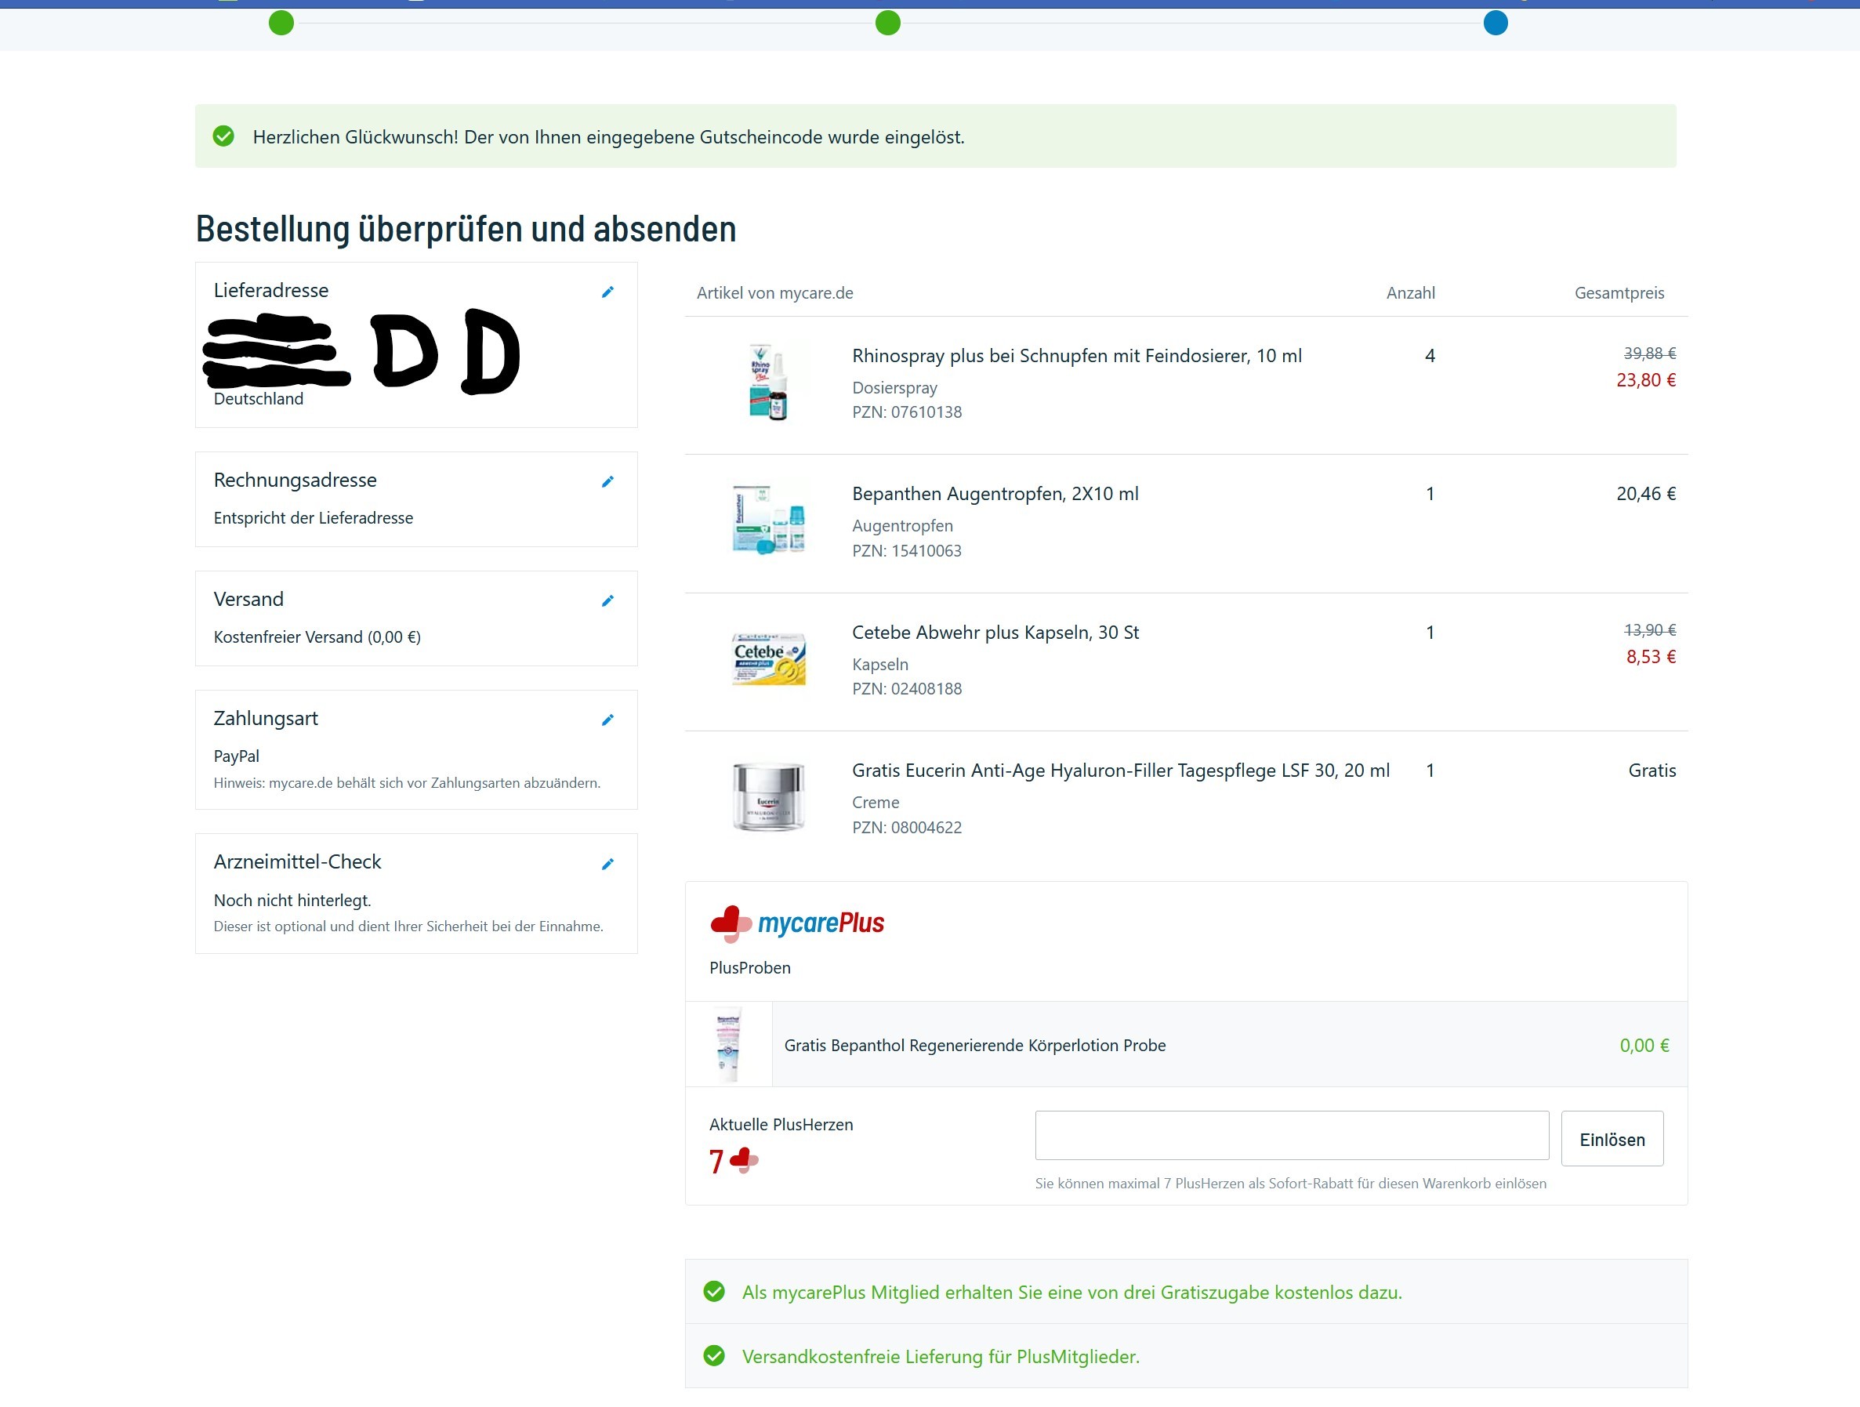Open Rhinospray plus bei Schnupfen product link
The image size is (1860, 1407).
(x=1076, y=356)
